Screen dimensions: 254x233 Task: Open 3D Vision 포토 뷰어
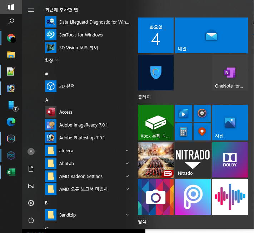pos(87,48)
